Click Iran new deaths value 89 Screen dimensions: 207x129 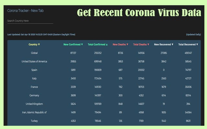click(x=121, y=113)
